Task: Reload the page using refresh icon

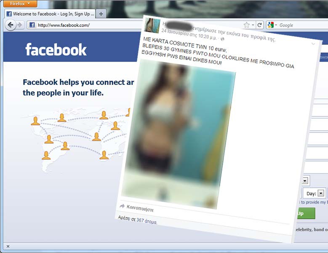Action: point(260,25)
